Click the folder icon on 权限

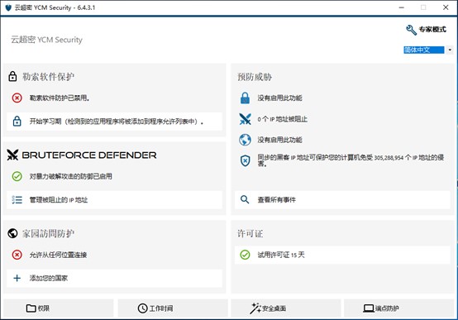click(31, 308)
